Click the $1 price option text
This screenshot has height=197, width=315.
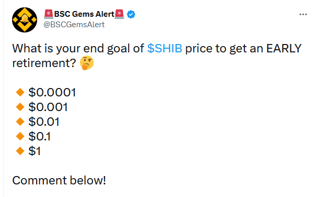coord(35,151)
